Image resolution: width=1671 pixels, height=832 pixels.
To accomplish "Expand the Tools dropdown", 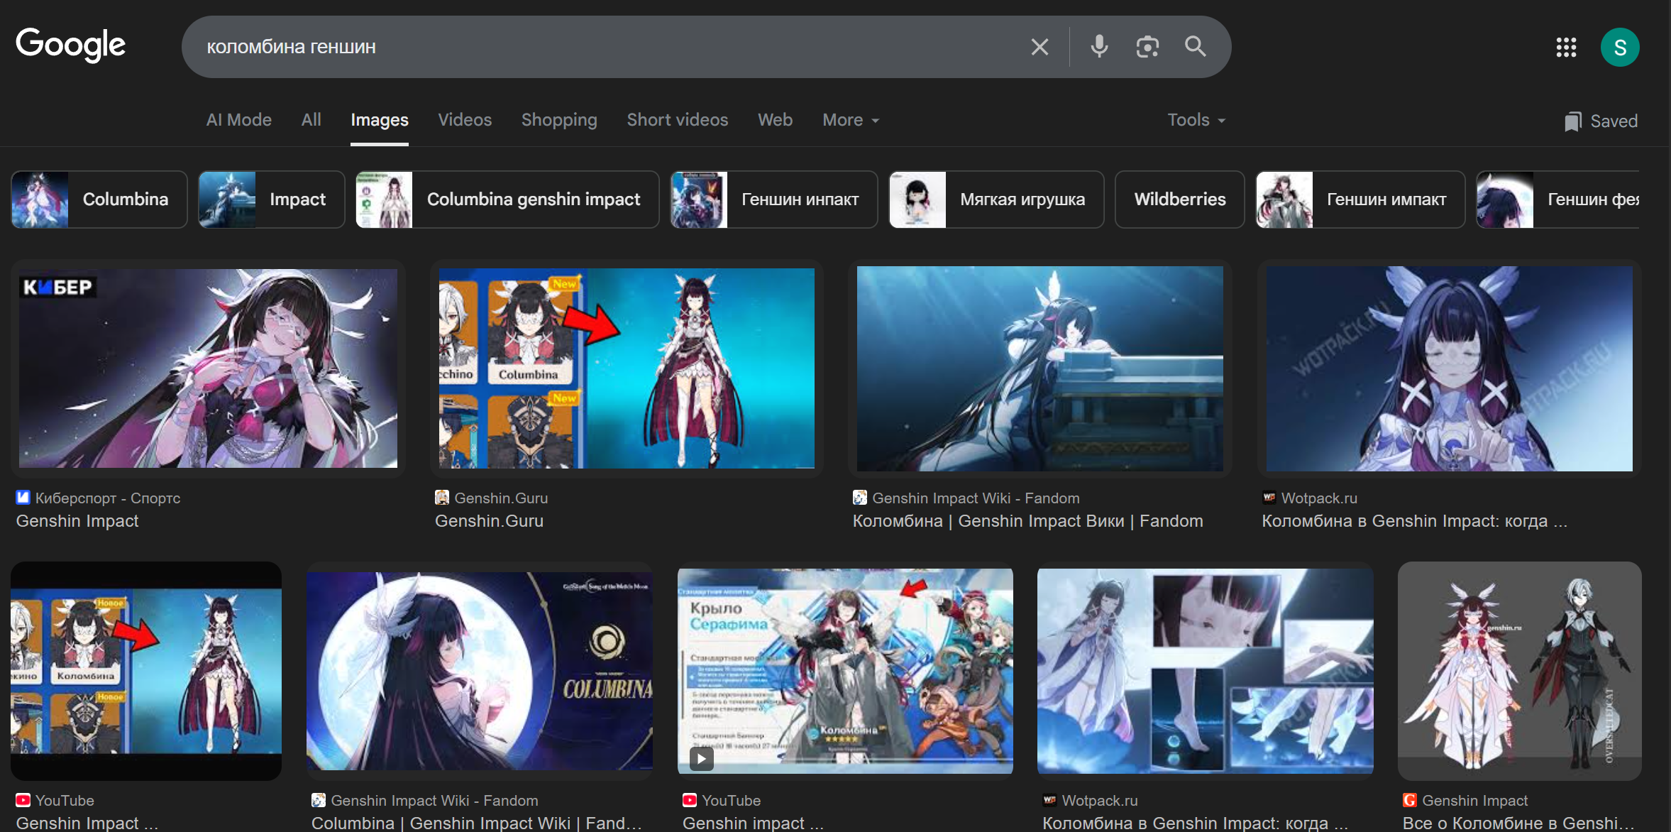I will [x=1196, y=120].
